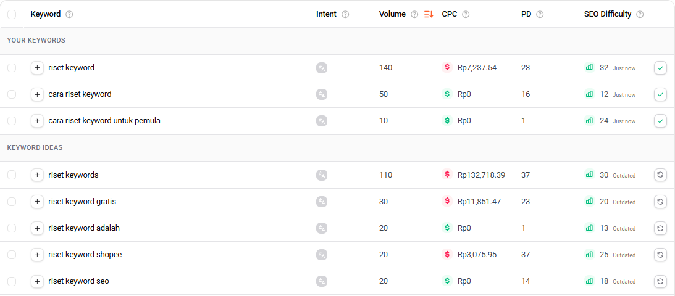
Task: Sort by the CPC column header
Action: pyautogui.click(x=450, y=14)
